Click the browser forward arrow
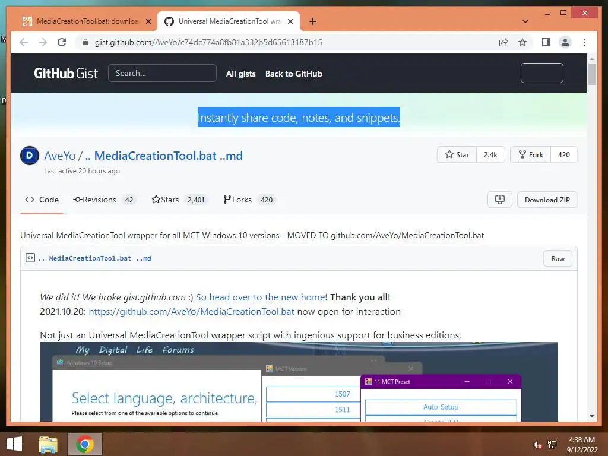The height and width of the screenshot is (456, 608). [x=43, y=42]
